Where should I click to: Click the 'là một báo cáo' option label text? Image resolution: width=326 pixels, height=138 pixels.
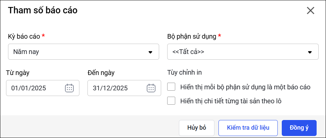point(291,87)
